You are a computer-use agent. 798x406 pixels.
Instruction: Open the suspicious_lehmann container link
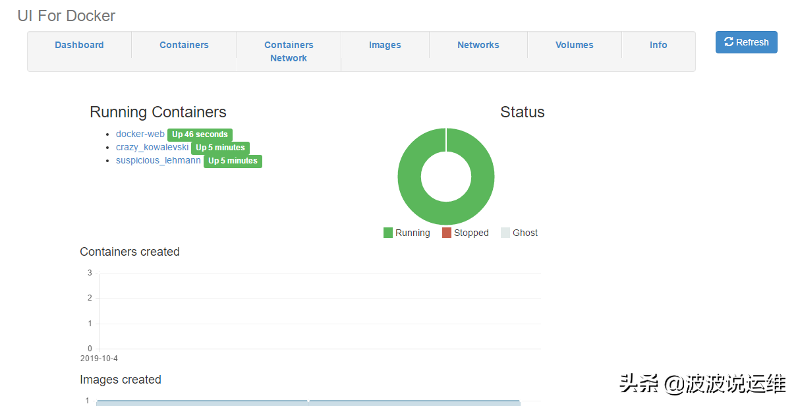(158, 160)
